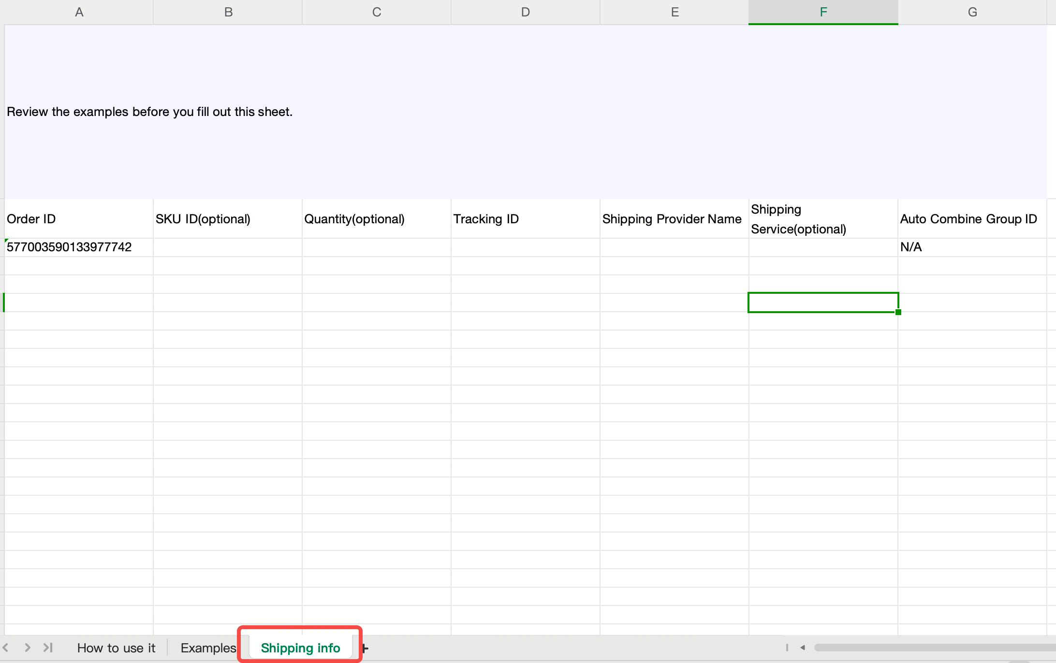
Task: Select the Shipping info sheet tab
Action: coord(300,648)
